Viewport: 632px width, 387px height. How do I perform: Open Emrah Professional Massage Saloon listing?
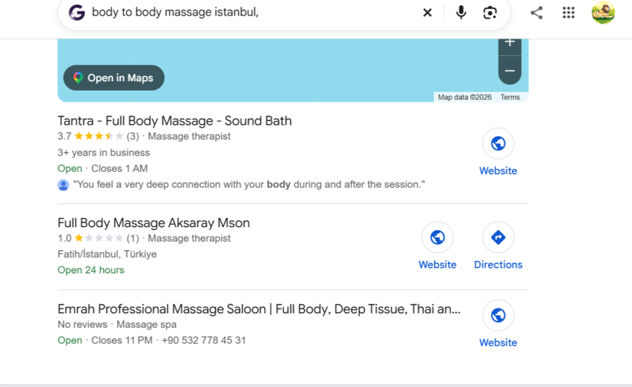pos(258,309)
